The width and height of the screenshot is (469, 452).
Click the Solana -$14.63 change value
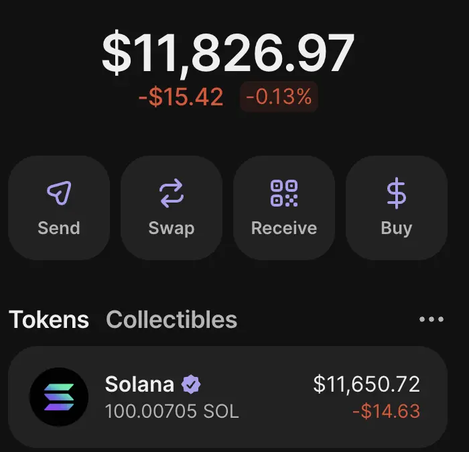click(x=387, y=411)
